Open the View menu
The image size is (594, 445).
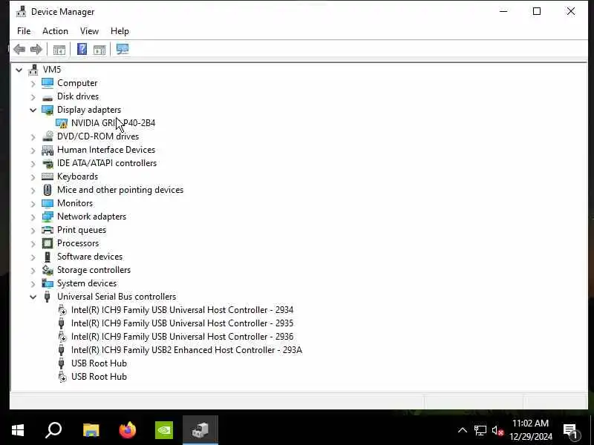(89, 31)
